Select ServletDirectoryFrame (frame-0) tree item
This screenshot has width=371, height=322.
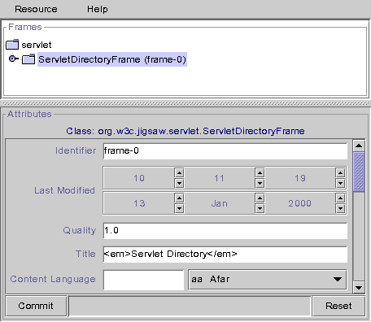tap(112, 59)
